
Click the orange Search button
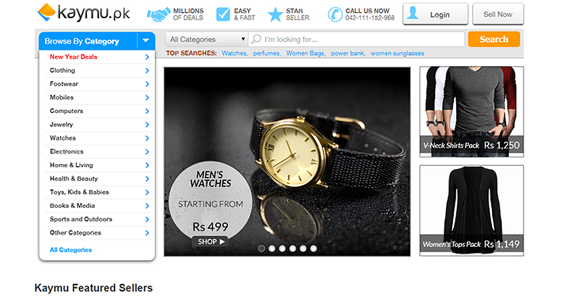tap(494, 39)
